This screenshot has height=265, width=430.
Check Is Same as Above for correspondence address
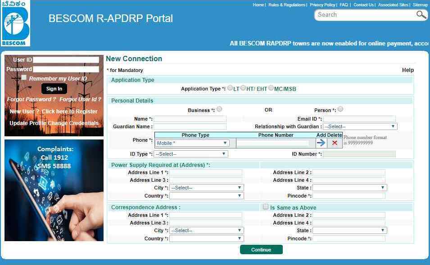click(266, 207)
